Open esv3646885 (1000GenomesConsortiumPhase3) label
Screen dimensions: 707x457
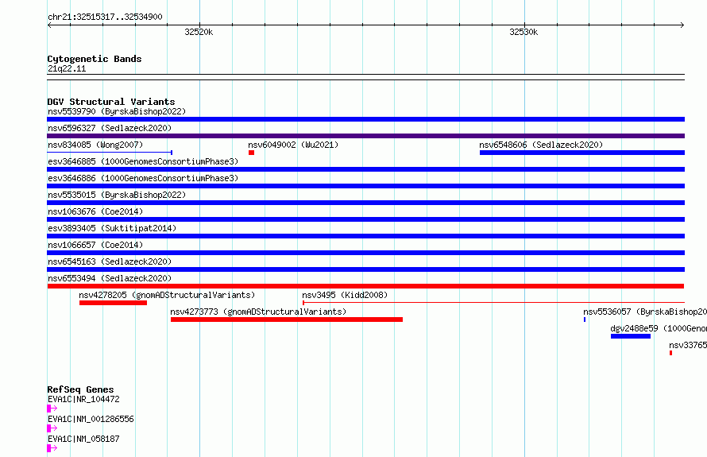[x=143, y=161]
